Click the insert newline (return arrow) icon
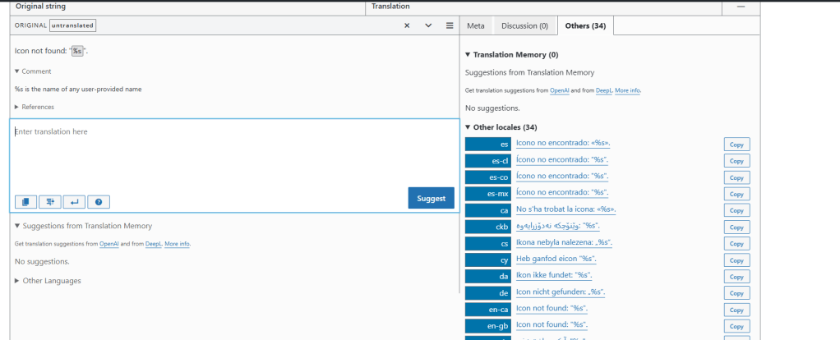Viewport: 840px width, 340px height. tap(73, 201)
